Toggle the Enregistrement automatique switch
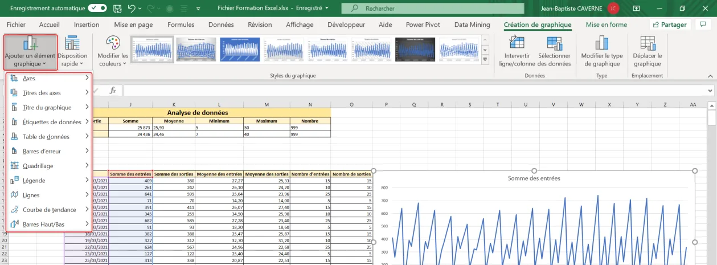 (97, 9)
